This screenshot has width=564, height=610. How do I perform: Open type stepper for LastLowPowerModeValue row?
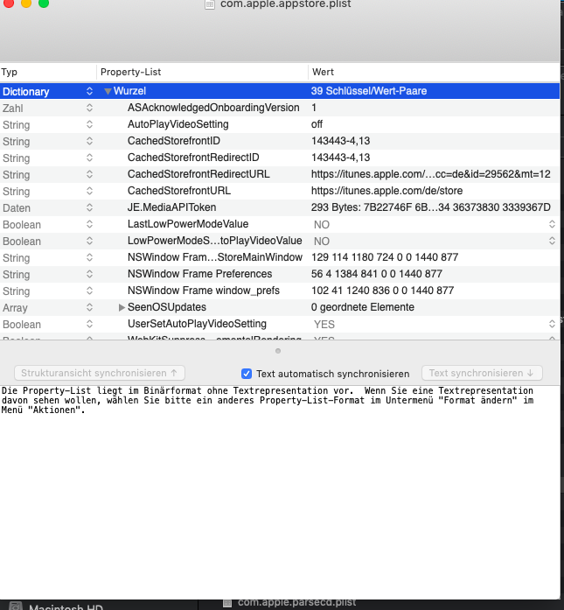pos(89,224)
